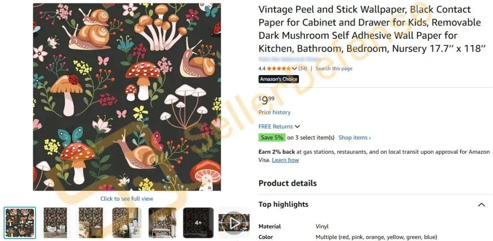
Task: Click the Save 5% green badge
Action: [272, 138]
